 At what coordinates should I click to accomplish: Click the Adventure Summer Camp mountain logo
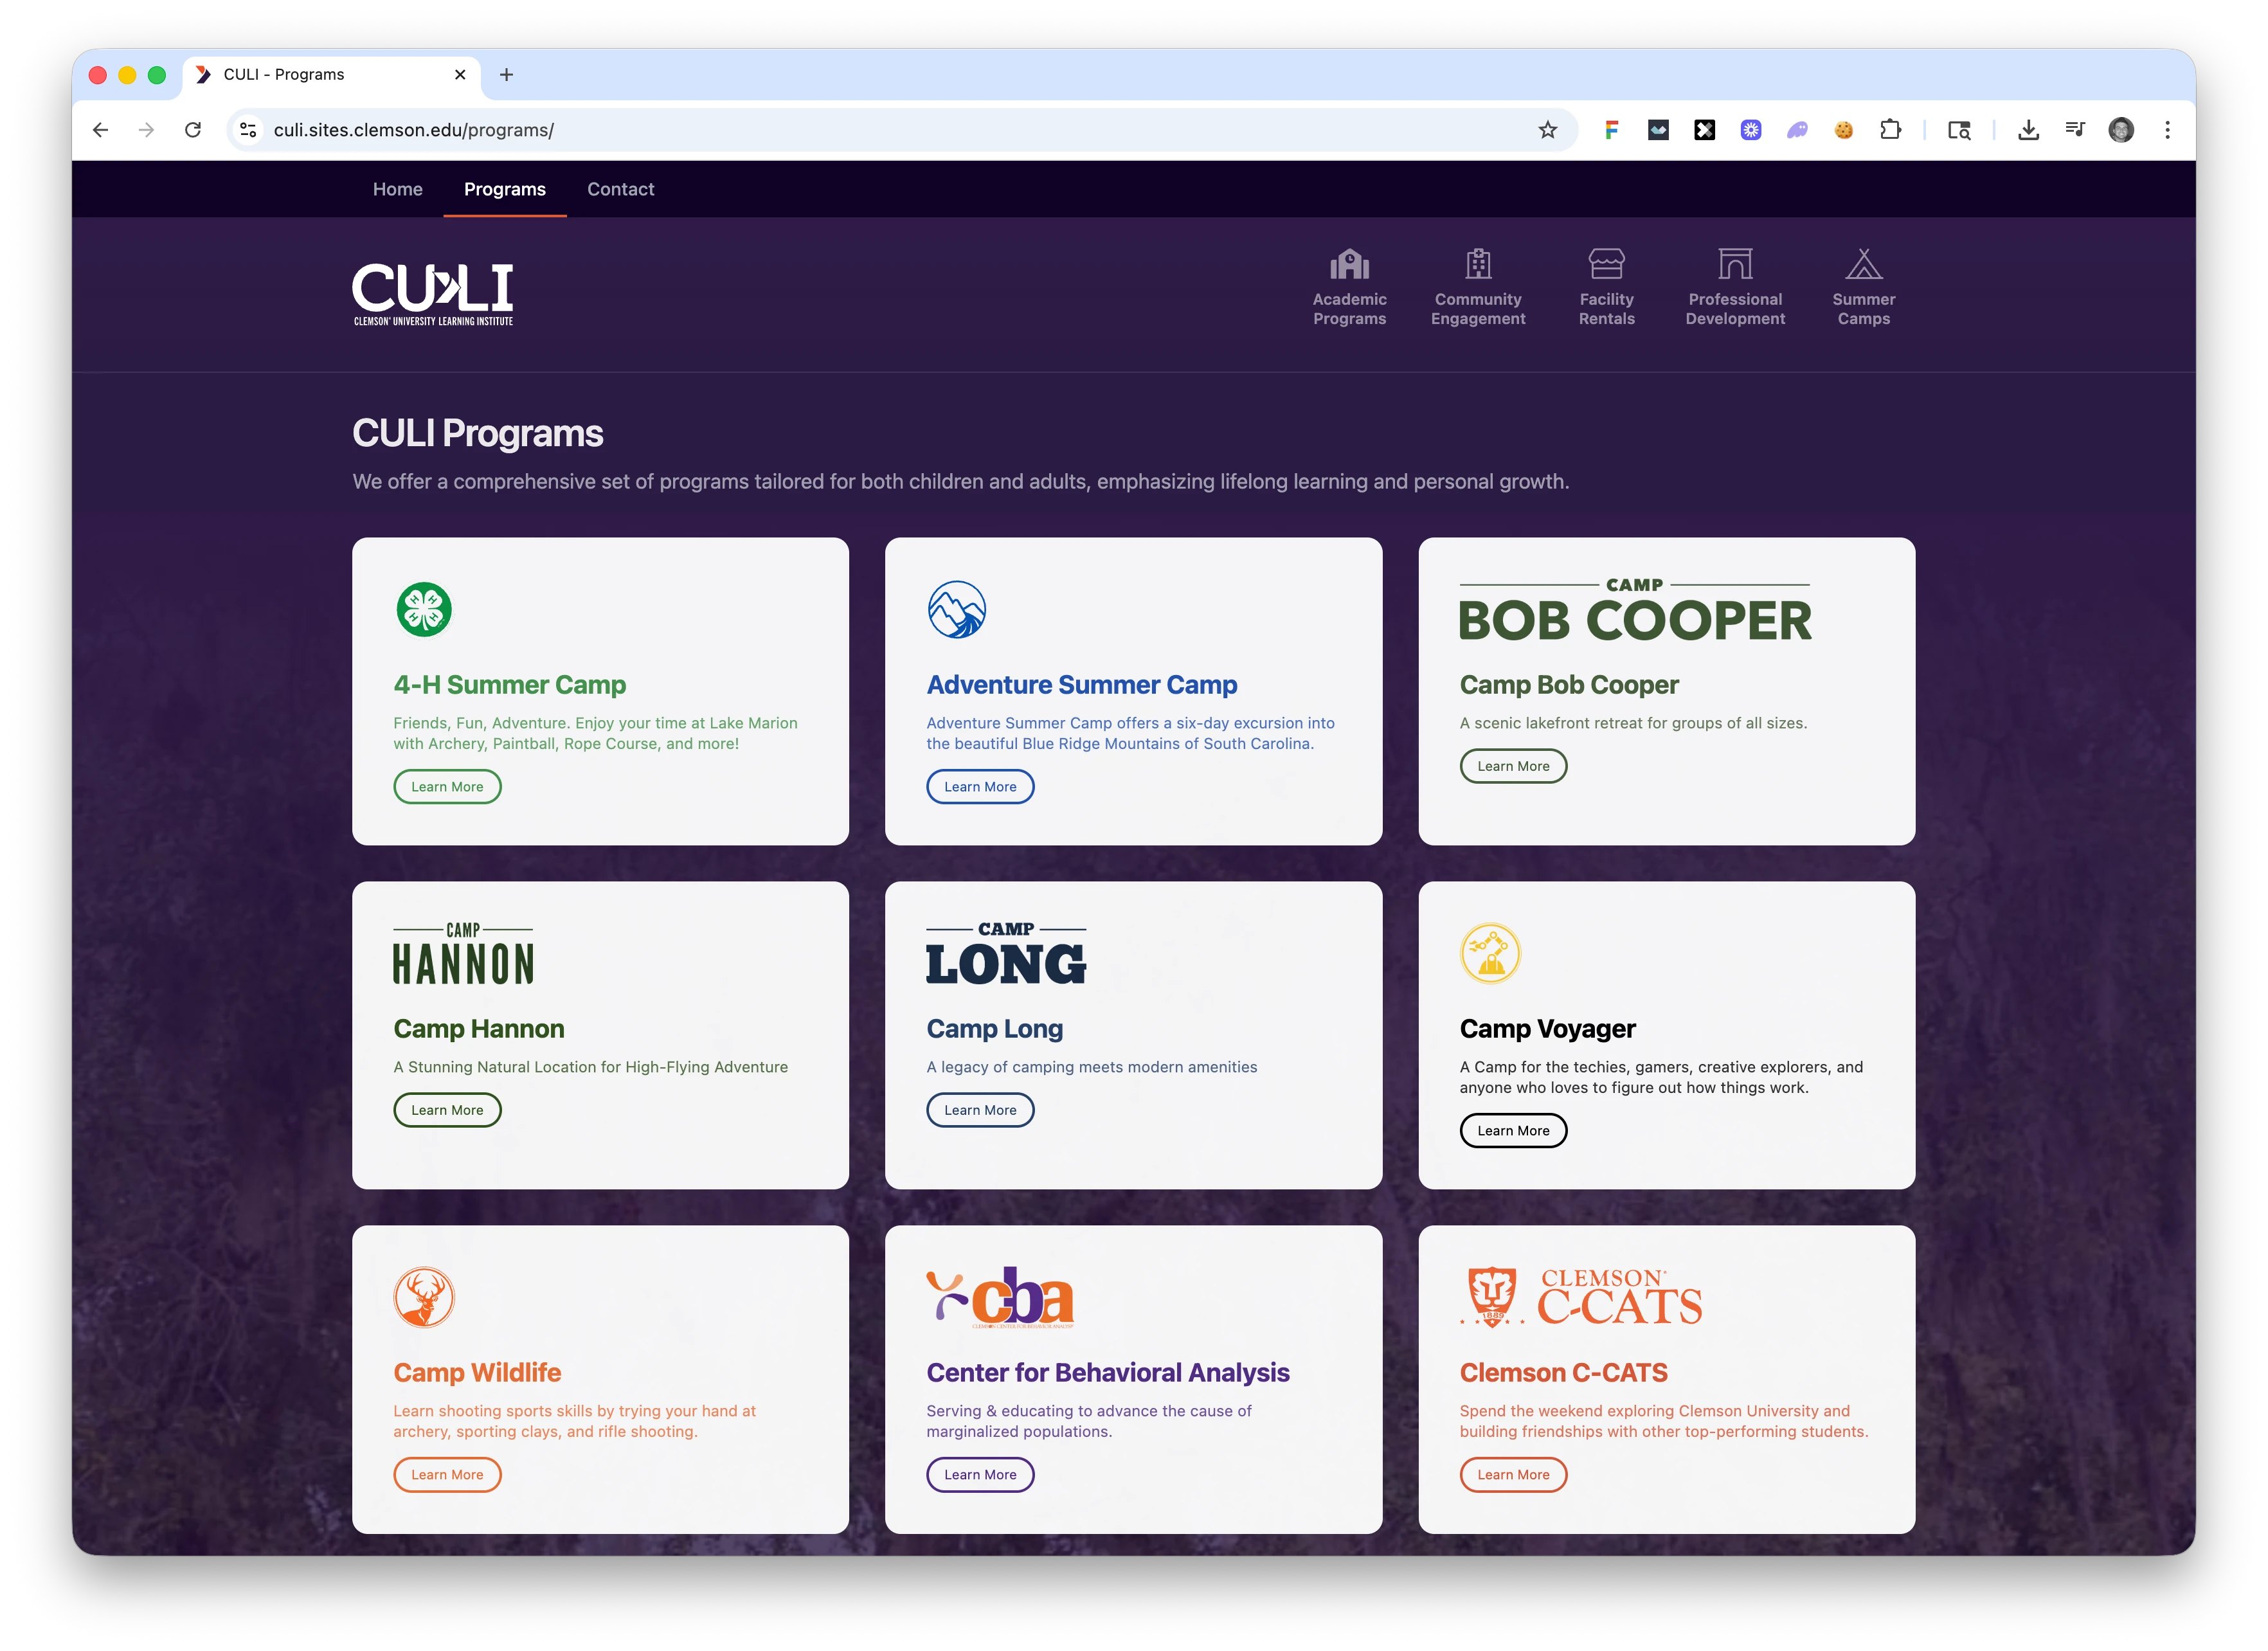956,609
